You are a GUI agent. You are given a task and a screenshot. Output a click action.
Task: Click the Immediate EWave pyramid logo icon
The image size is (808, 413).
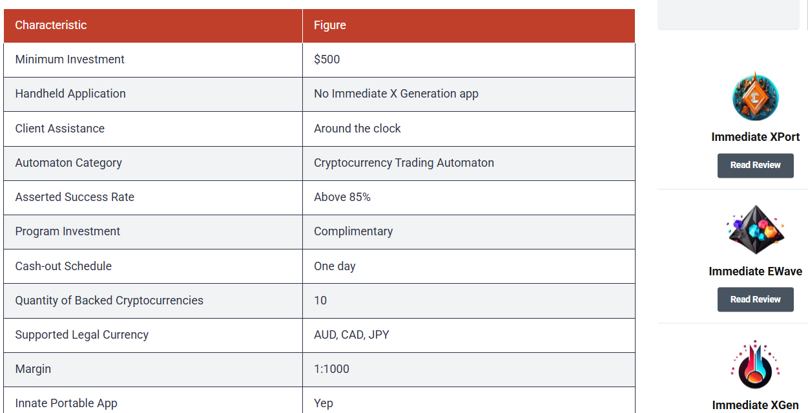tap(755, 231)
